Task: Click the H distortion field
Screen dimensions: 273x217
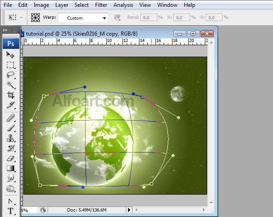Action: click(x=182, y=17)
